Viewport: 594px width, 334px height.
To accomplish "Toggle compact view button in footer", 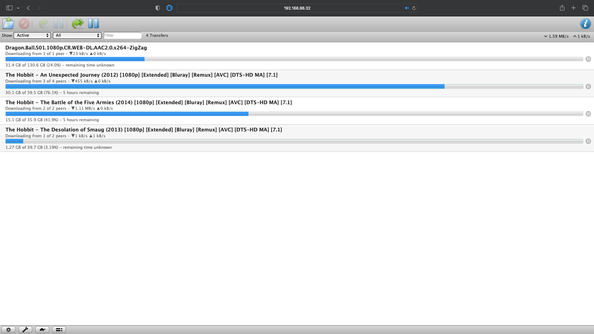I will pos(59,330).
